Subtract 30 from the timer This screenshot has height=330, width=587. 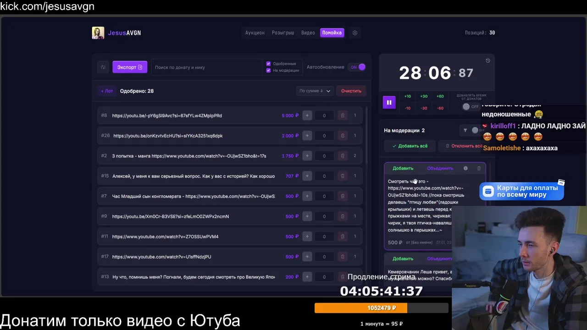pos(424,108)
